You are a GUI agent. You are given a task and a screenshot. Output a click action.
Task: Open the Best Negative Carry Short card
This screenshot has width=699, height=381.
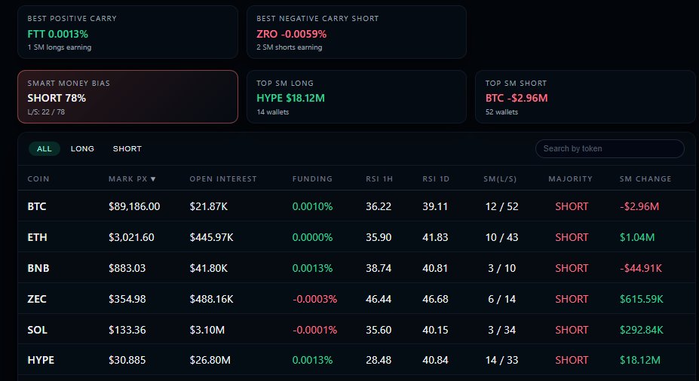pyautogui.click(x=356, y=32)
